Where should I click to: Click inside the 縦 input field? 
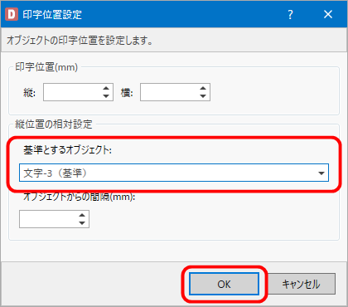coord(72,92)
